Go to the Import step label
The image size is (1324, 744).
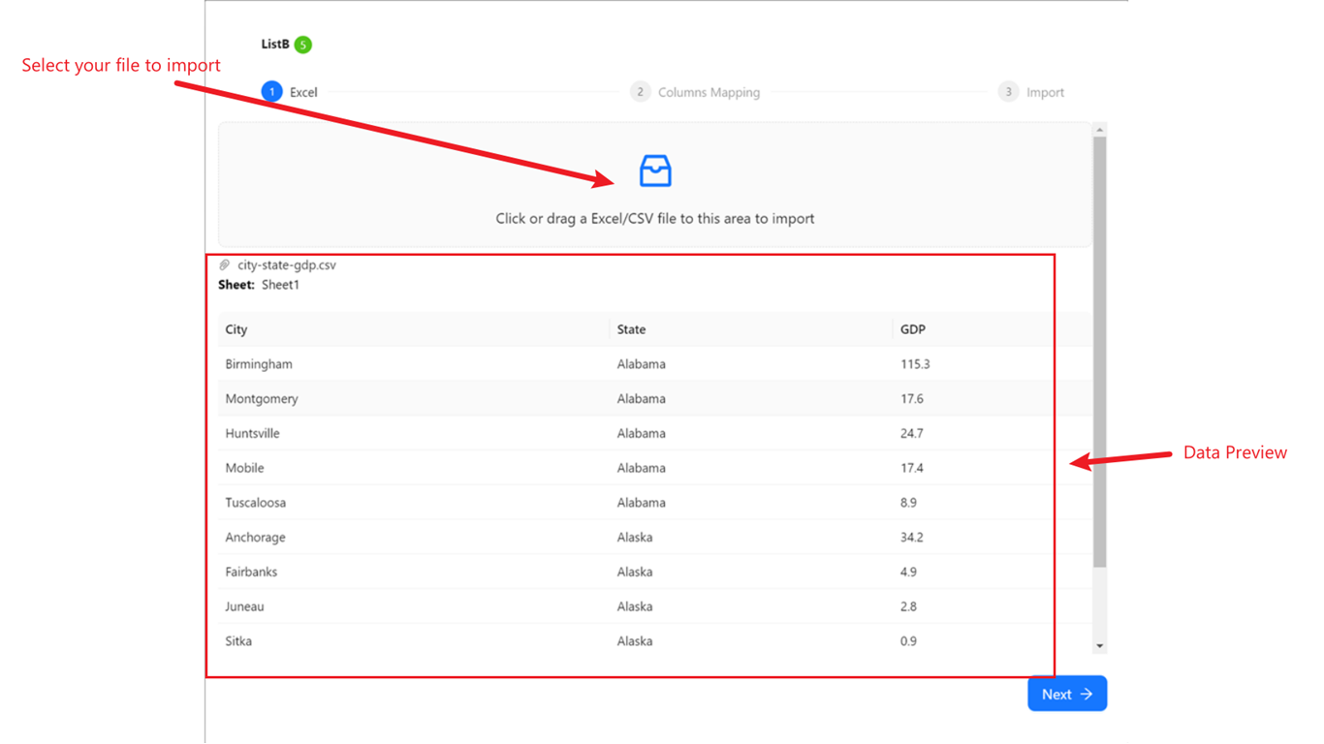[x=1045, y=93]
